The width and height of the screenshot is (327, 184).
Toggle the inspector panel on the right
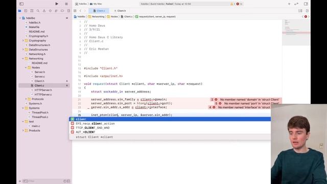[x=306, y=4]
